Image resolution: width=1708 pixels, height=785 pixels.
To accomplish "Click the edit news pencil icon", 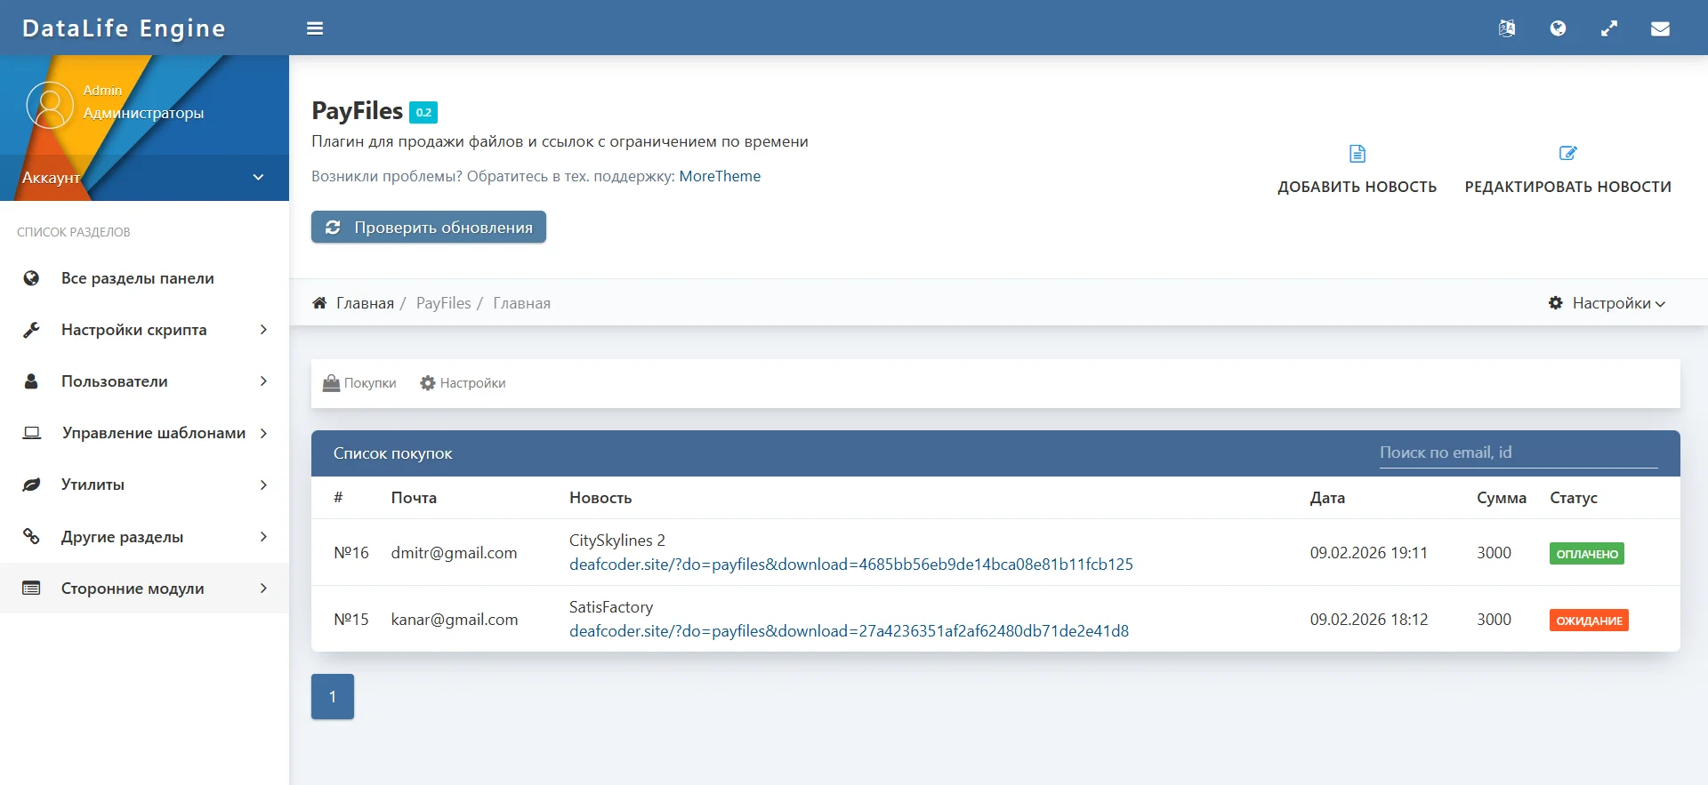I will tap(1567, 154).
